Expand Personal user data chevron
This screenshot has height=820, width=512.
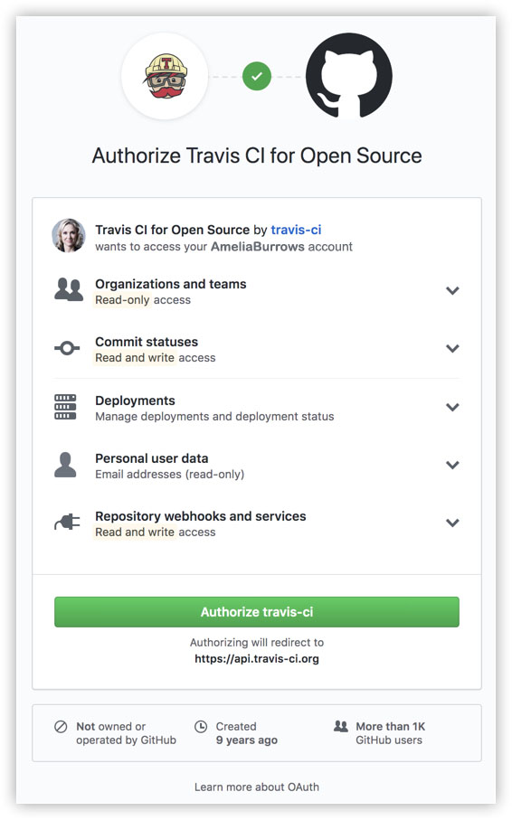click(452, 465)
